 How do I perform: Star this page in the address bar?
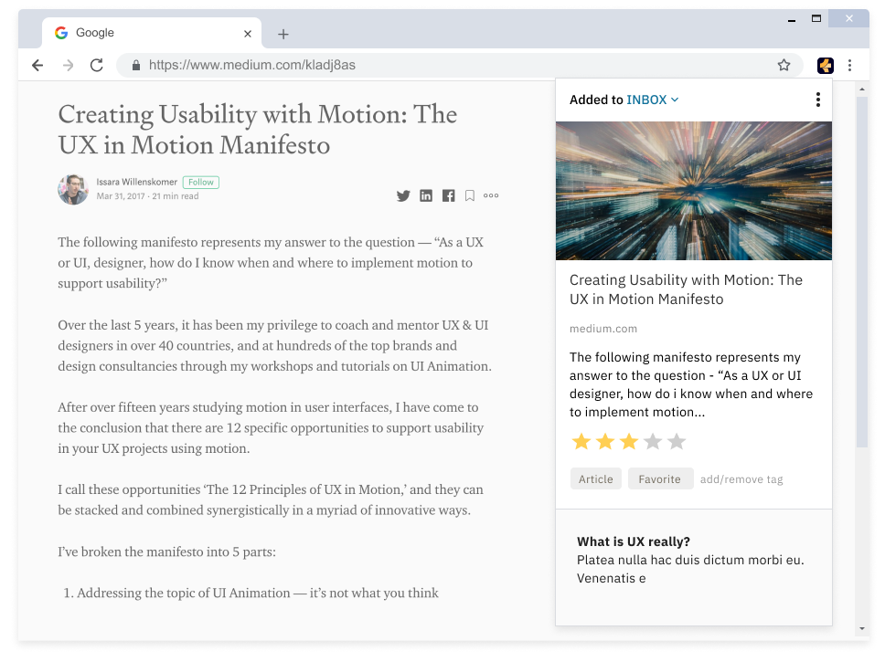click(x=784, y=65)
